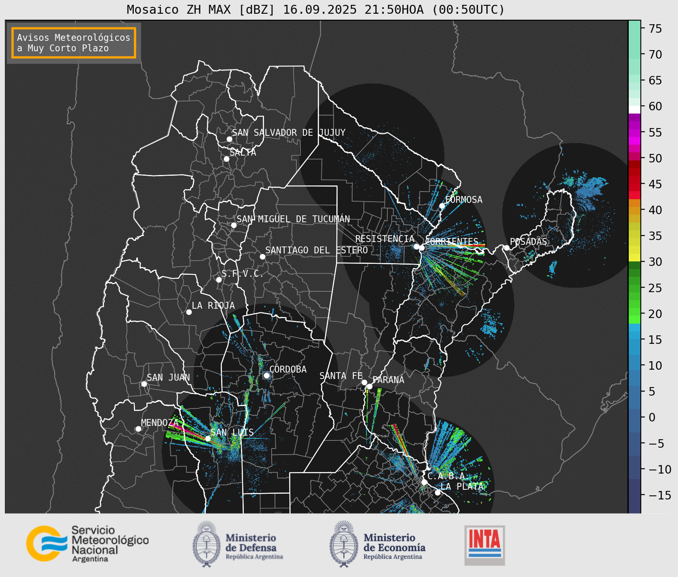
Task: Click the Paraná city dot
Action: (x=370, y=386)
